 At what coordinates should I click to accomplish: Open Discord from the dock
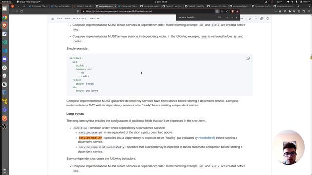click(4, 59)
